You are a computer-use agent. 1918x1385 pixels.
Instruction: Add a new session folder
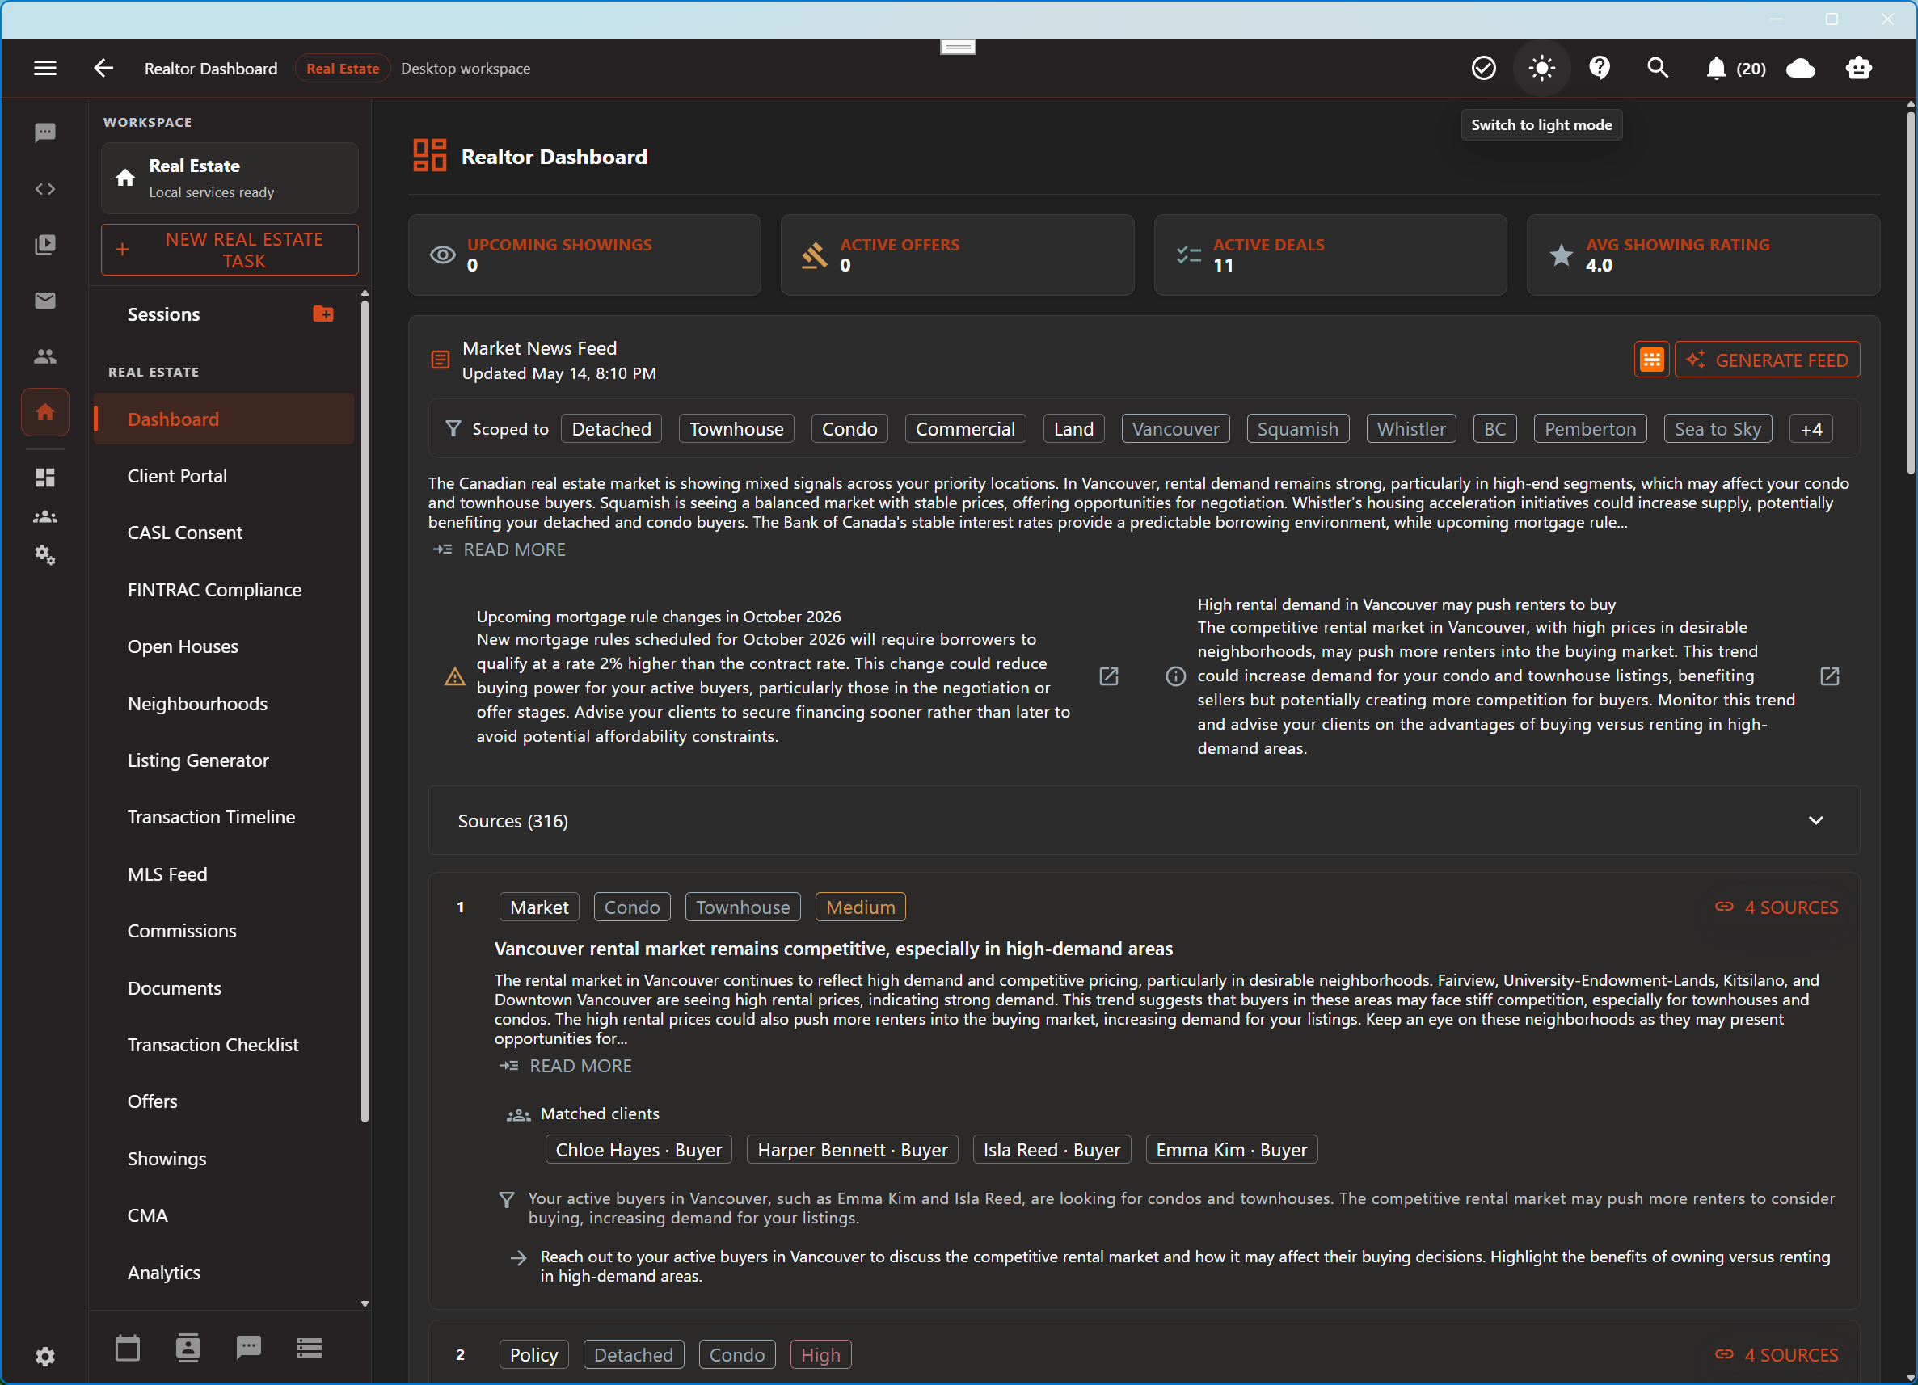323,314
